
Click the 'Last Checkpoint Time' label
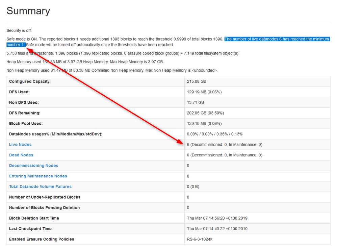30,229
